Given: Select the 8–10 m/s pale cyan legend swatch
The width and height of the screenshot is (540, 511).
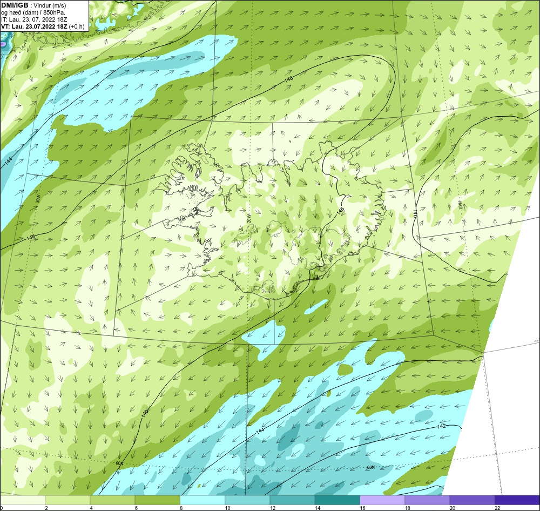Looking at the screenshot, I should point(202,500).
